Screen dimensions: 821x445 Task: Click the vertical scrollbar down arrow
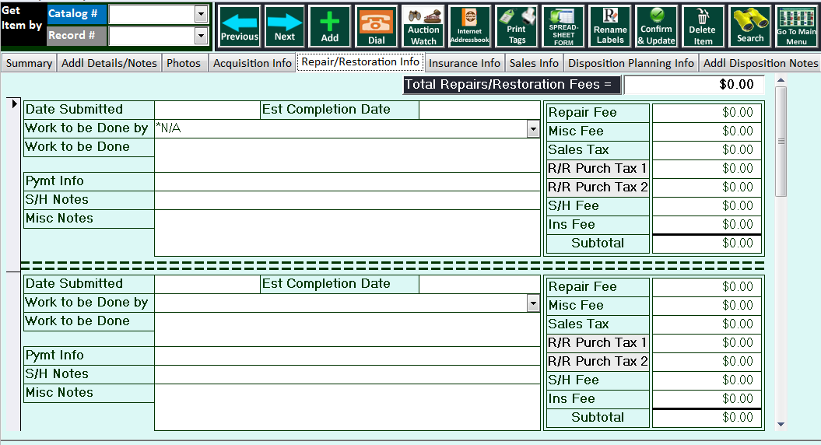(x=781, y=424)
